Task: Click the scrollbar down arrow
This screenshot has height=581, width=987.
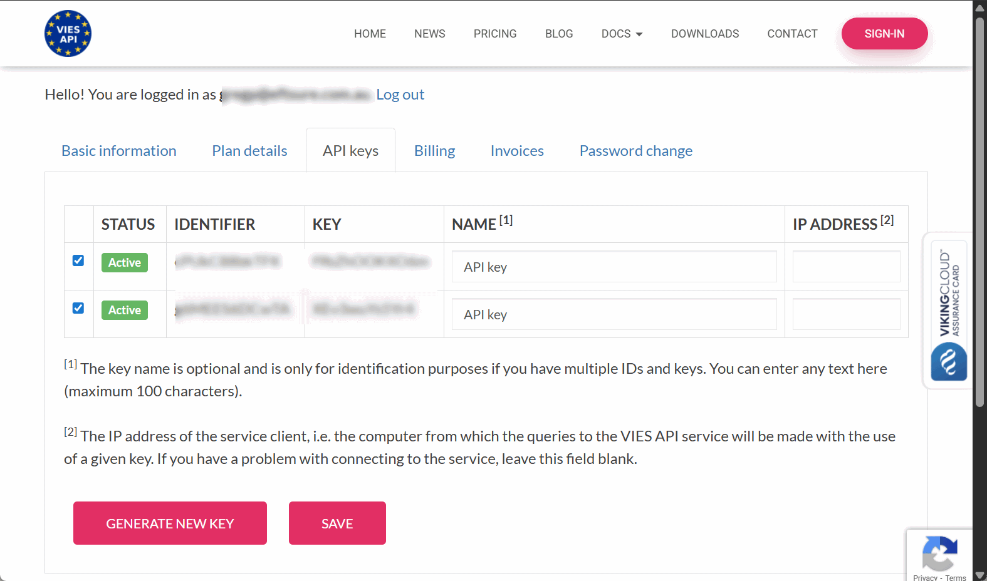Action: pos(979,575)
